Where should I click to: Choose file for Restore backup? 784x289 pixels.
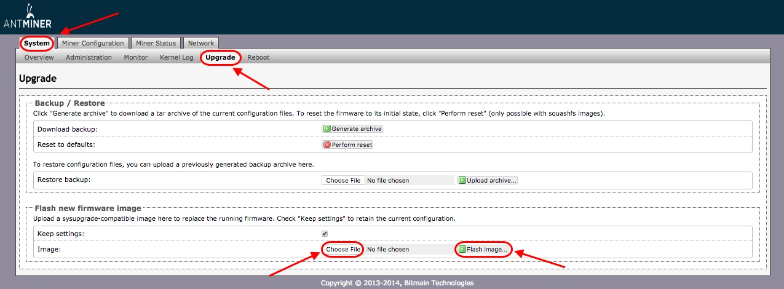point(343,181)
